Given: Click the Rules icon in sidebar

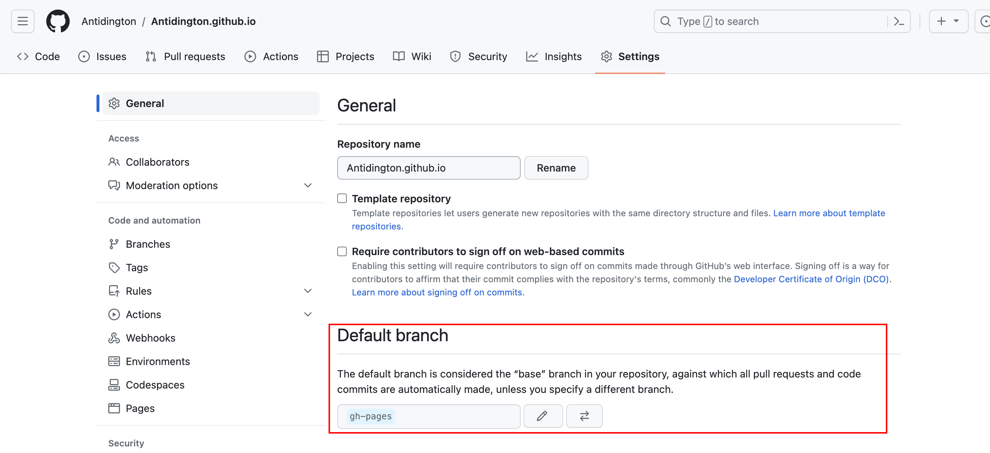Looking at the screenshot, I should point(114,291).
